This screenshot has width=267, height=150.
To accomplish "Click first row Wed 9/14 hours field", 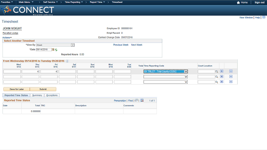I will [x=12, y=72].
